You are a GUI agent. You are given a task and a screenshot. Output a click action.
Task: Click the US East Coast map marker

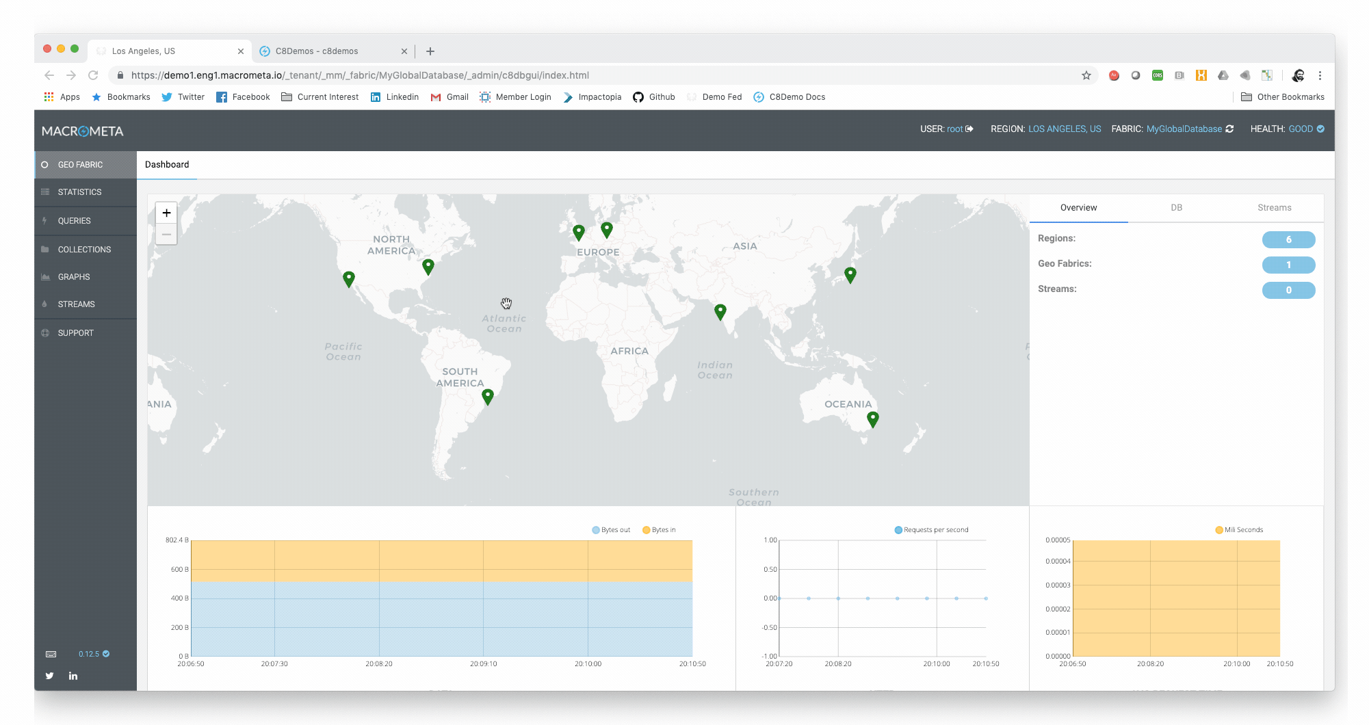pyautogui.click(x=428, y=267)
